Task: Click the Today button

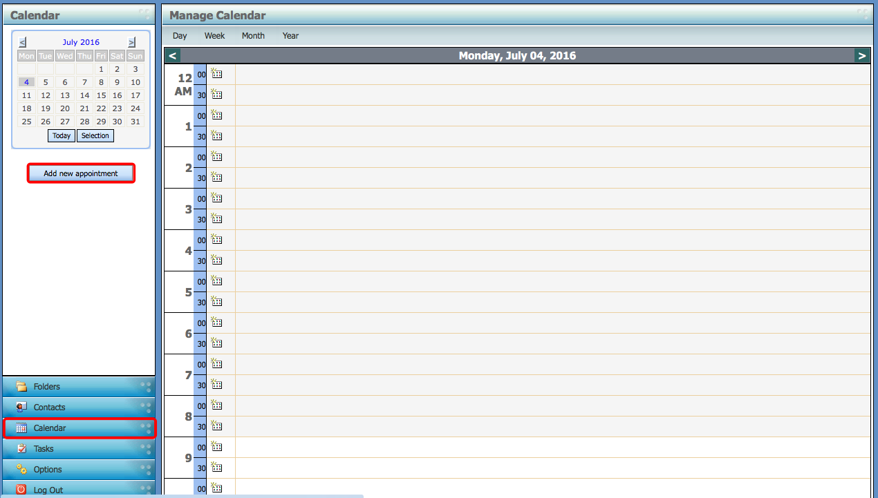Action: (62, 136)
